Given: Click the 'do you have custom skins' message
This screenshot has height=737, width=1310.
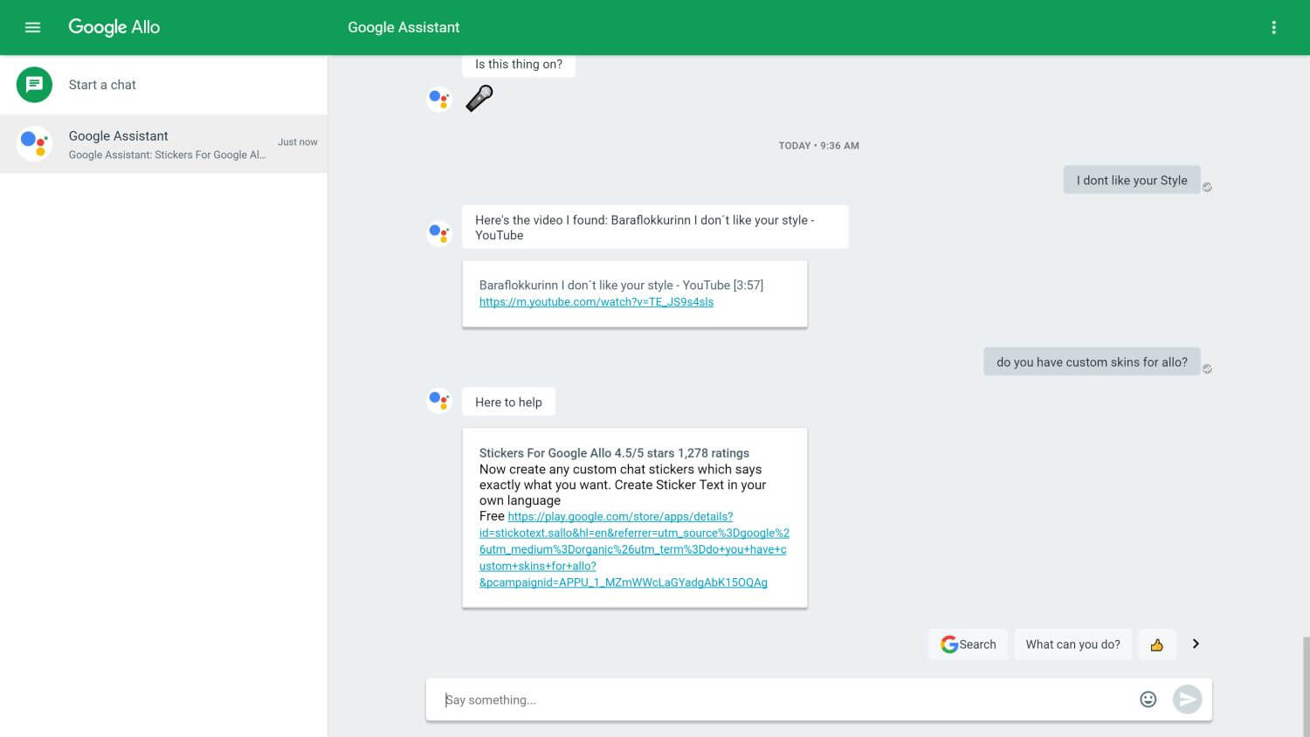Looking at the screenshot, I should (1092, 362).
